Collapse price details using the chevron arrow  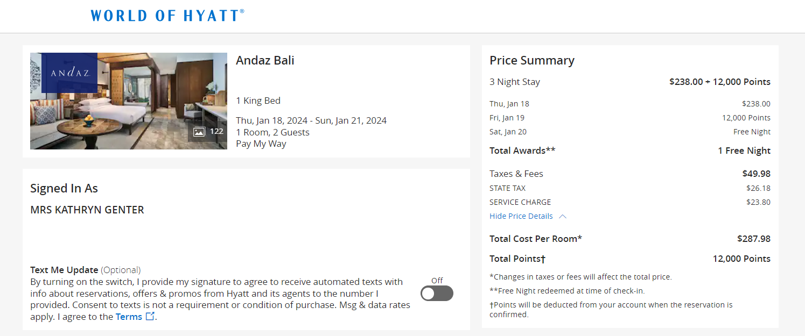click(x=563, y=216)
